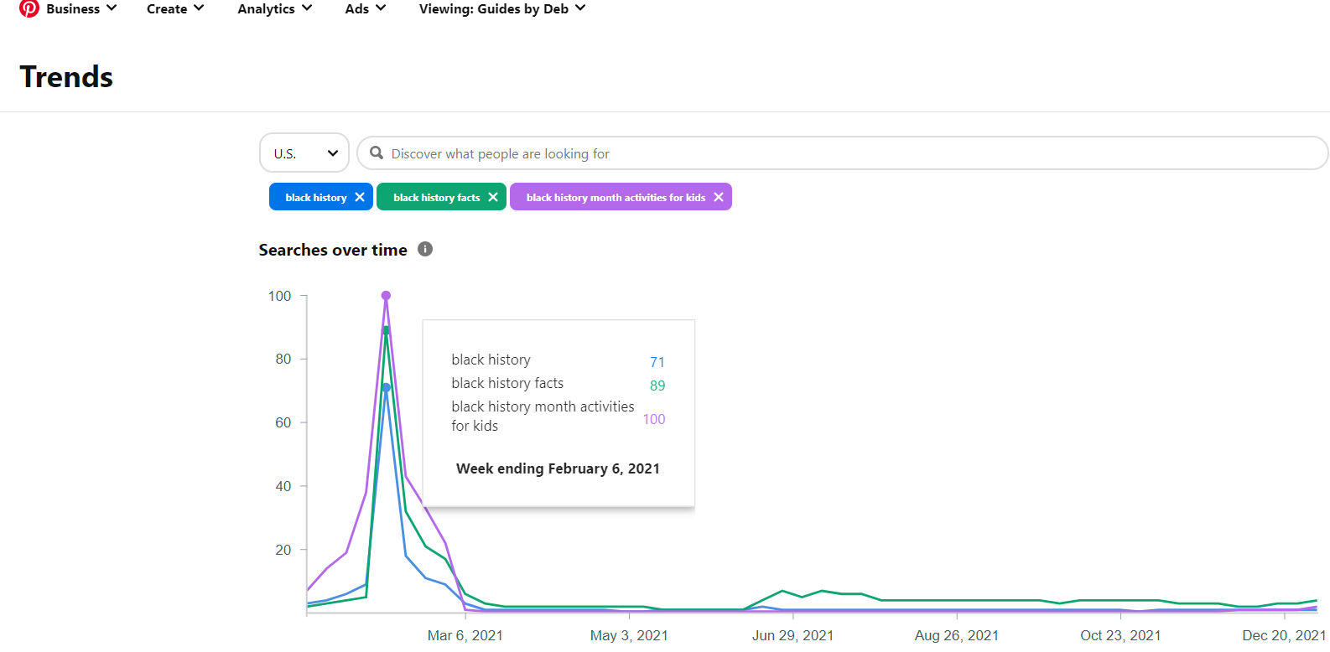Click the tooltip value 100 for activities
The image size is (1330, 652).
pos(654,419)
